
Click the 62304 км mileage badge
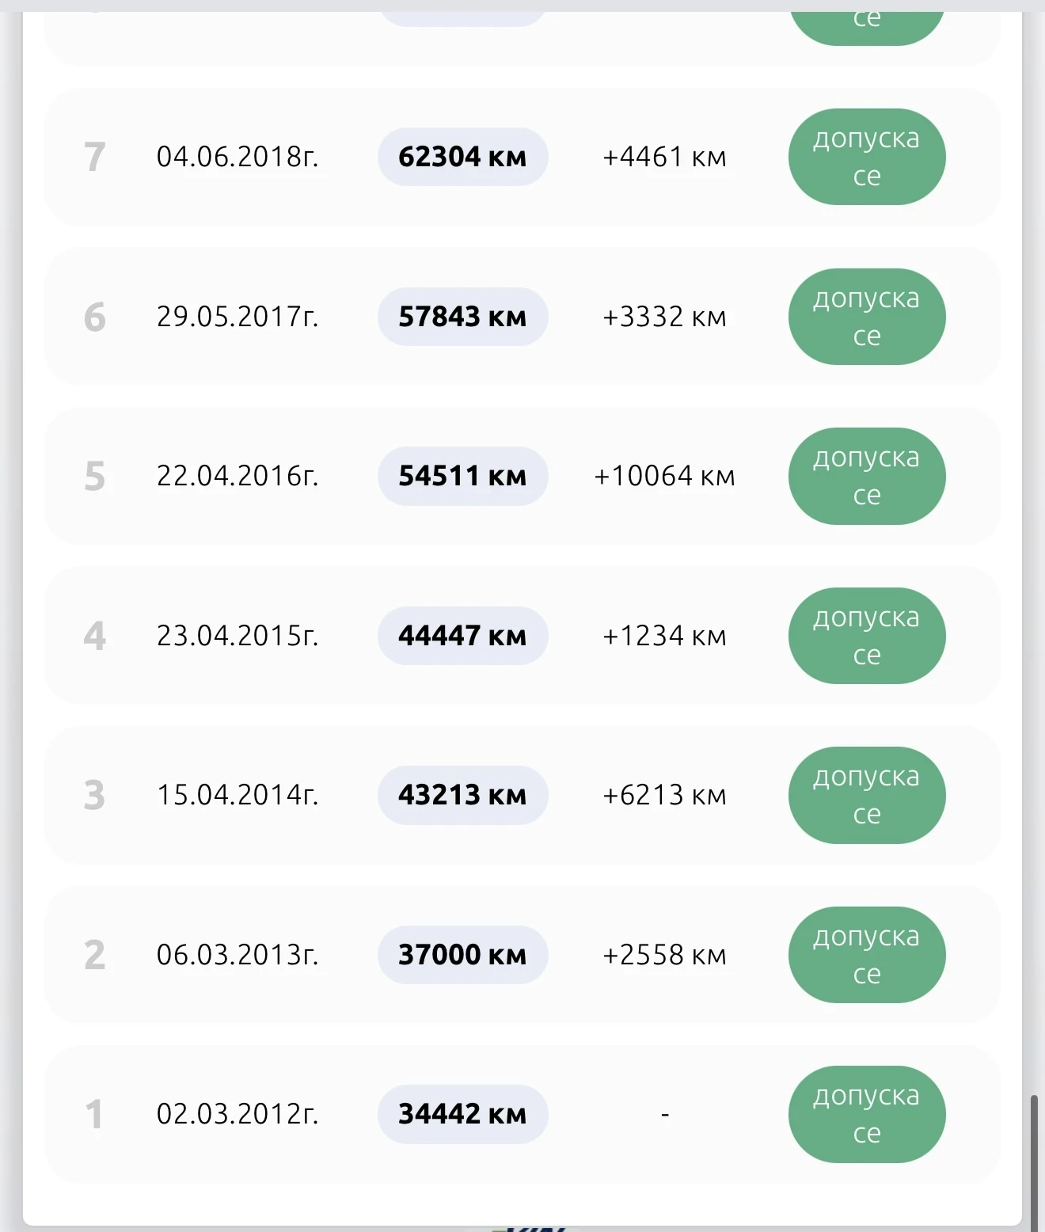coord(462,157)
